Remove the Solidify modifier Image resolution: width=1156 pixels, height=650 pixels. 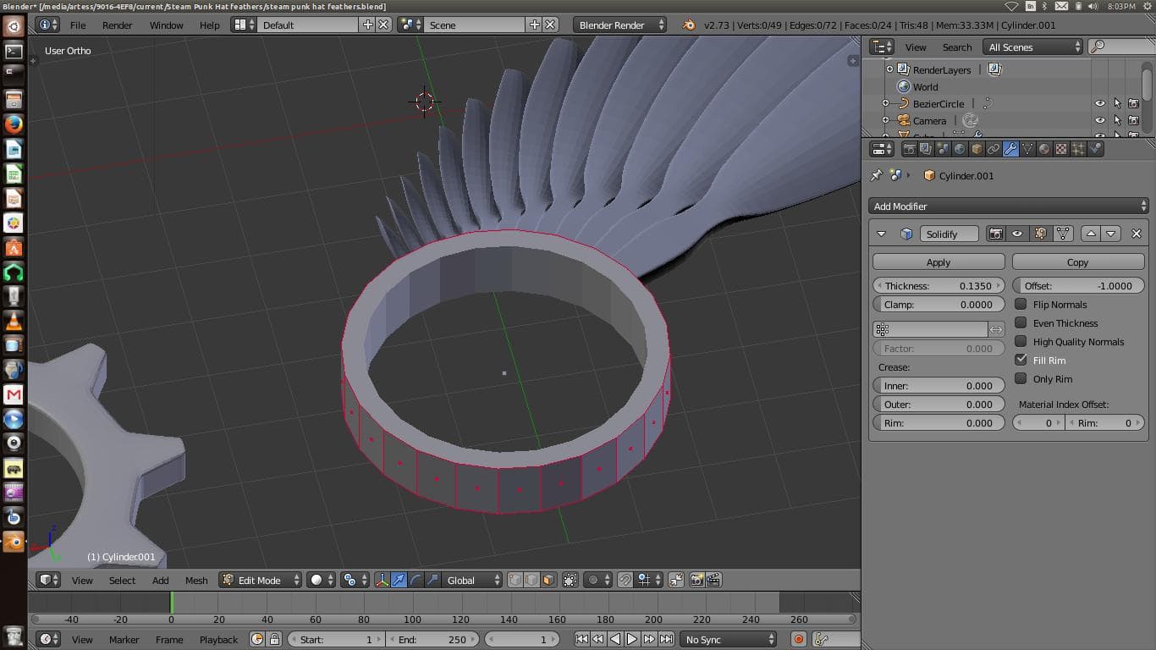(1137, 234)
